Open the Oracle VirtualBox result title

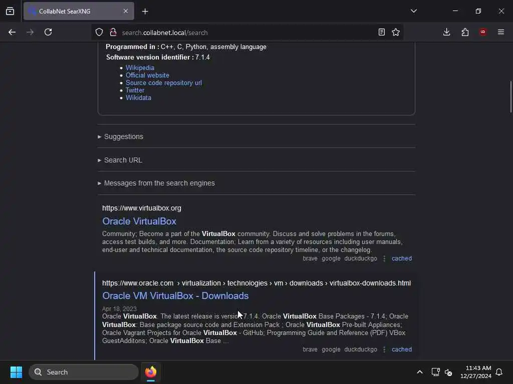click(139, 221)
